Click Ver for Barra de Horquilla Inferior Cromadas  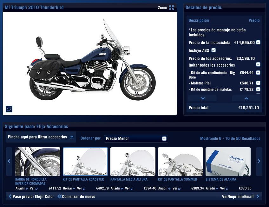34,188
